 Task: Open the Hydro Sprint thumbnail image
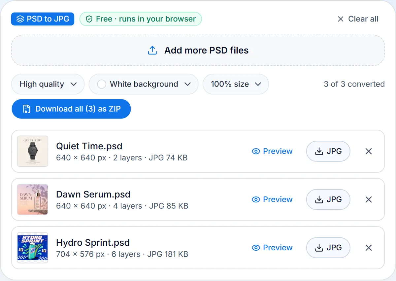point(33,248)
